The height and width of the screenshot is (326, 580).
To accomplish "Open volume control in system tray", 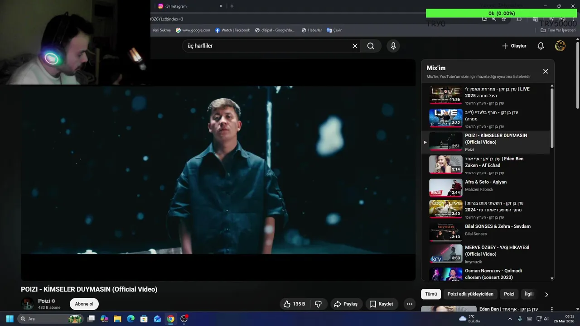I will [x=546, y=319].
